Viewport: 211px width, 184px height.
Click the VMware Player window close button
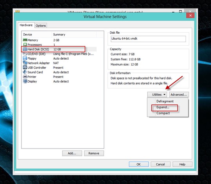click(190, 11)
